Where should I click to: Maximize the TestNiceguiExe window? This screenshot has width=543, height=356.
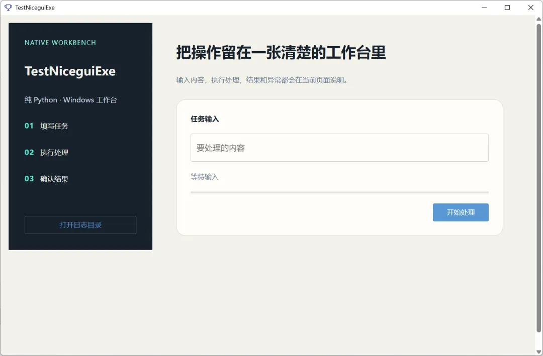pos(507,7)
